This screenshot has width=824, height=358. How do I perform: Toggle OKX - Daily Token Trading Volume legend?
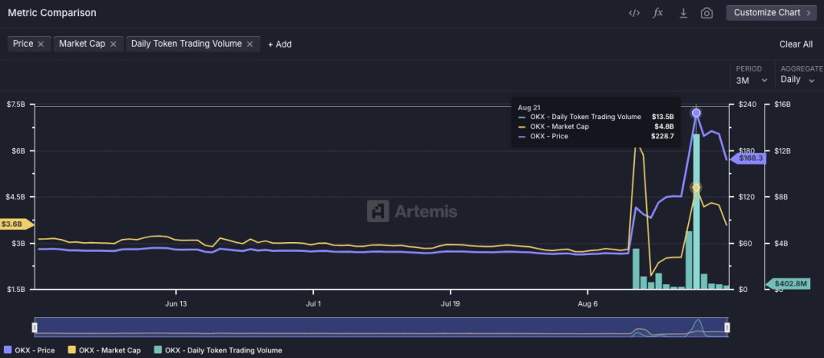coord(220,350)
